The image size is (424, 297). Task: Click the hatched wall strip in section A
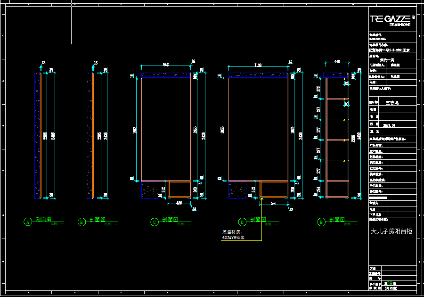coord(37,135)
